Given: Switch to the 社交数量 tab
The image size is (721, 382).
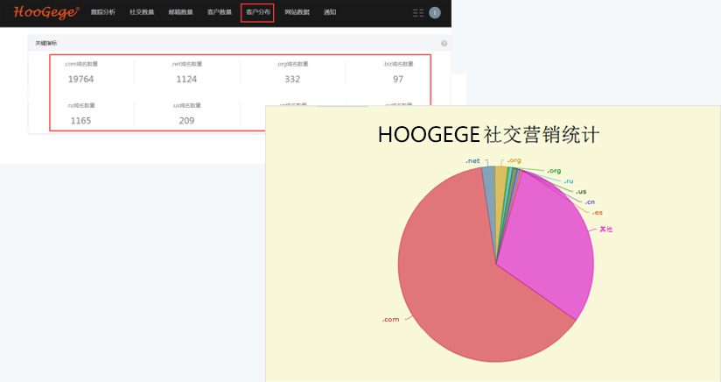Looking at the screenshot, I should 142,12.
